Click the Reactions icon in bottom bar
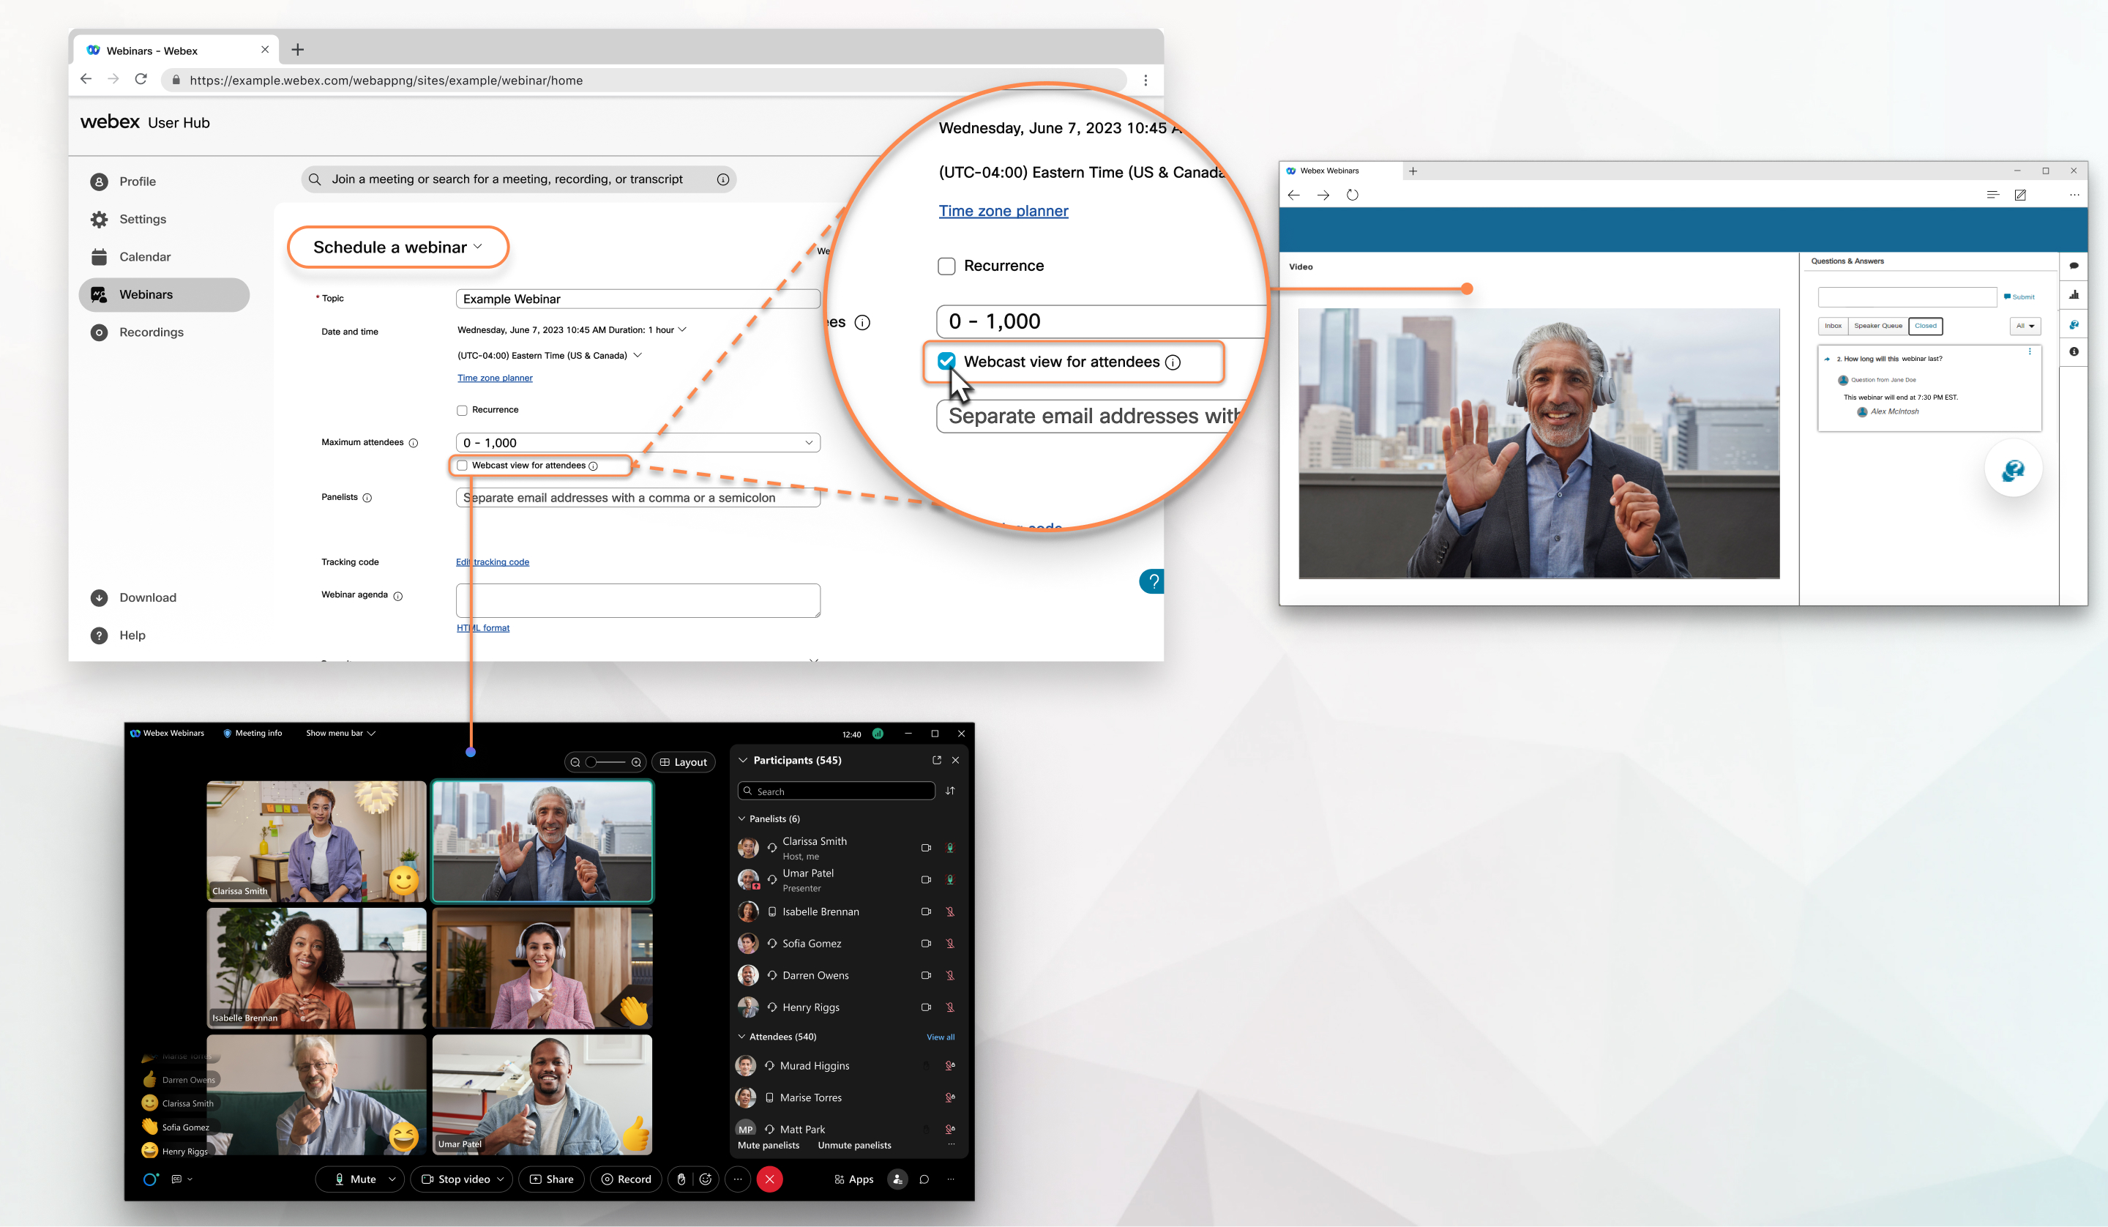The image size is (2108, 1227). [705, 1179]
